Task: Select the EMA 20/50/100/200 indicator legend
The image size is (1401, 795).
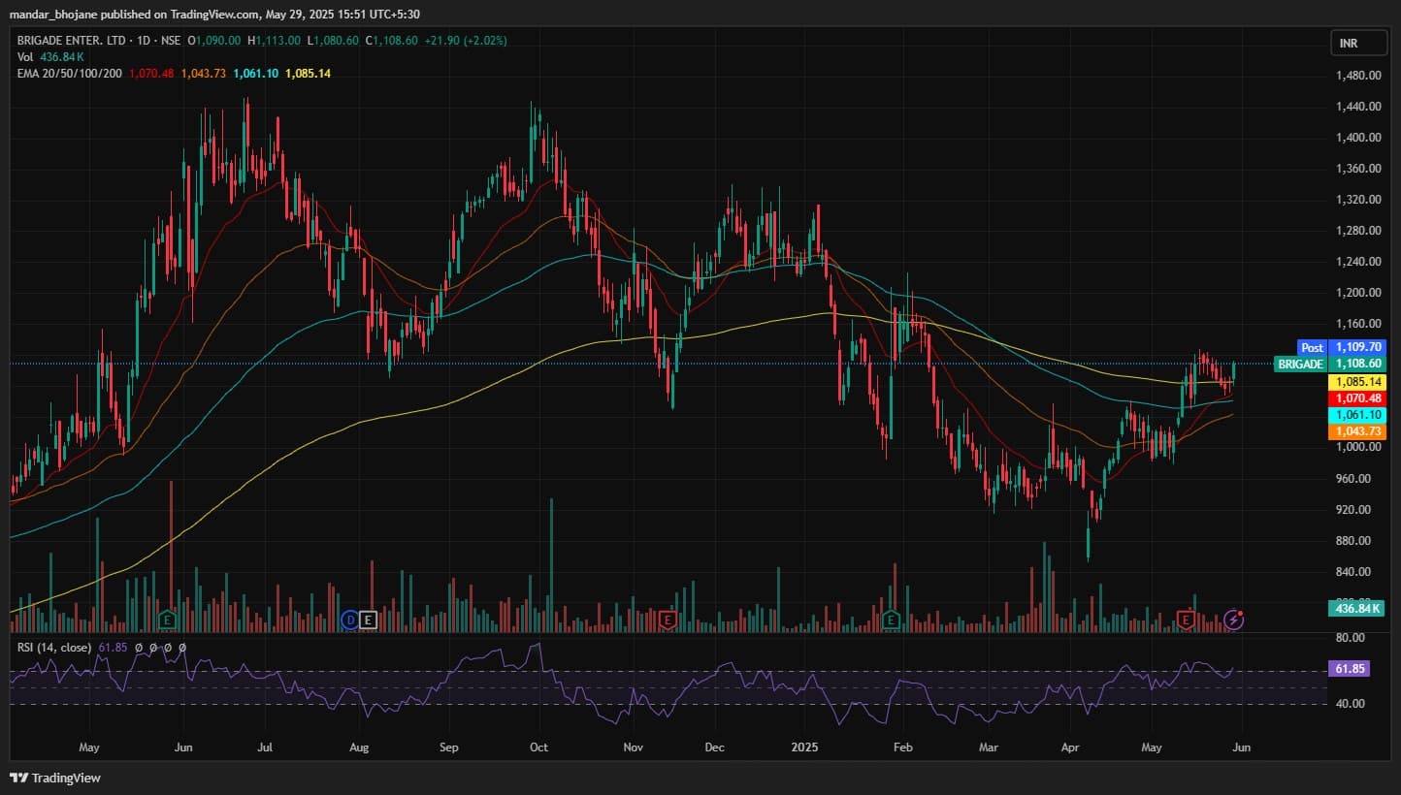Action: 69,74
